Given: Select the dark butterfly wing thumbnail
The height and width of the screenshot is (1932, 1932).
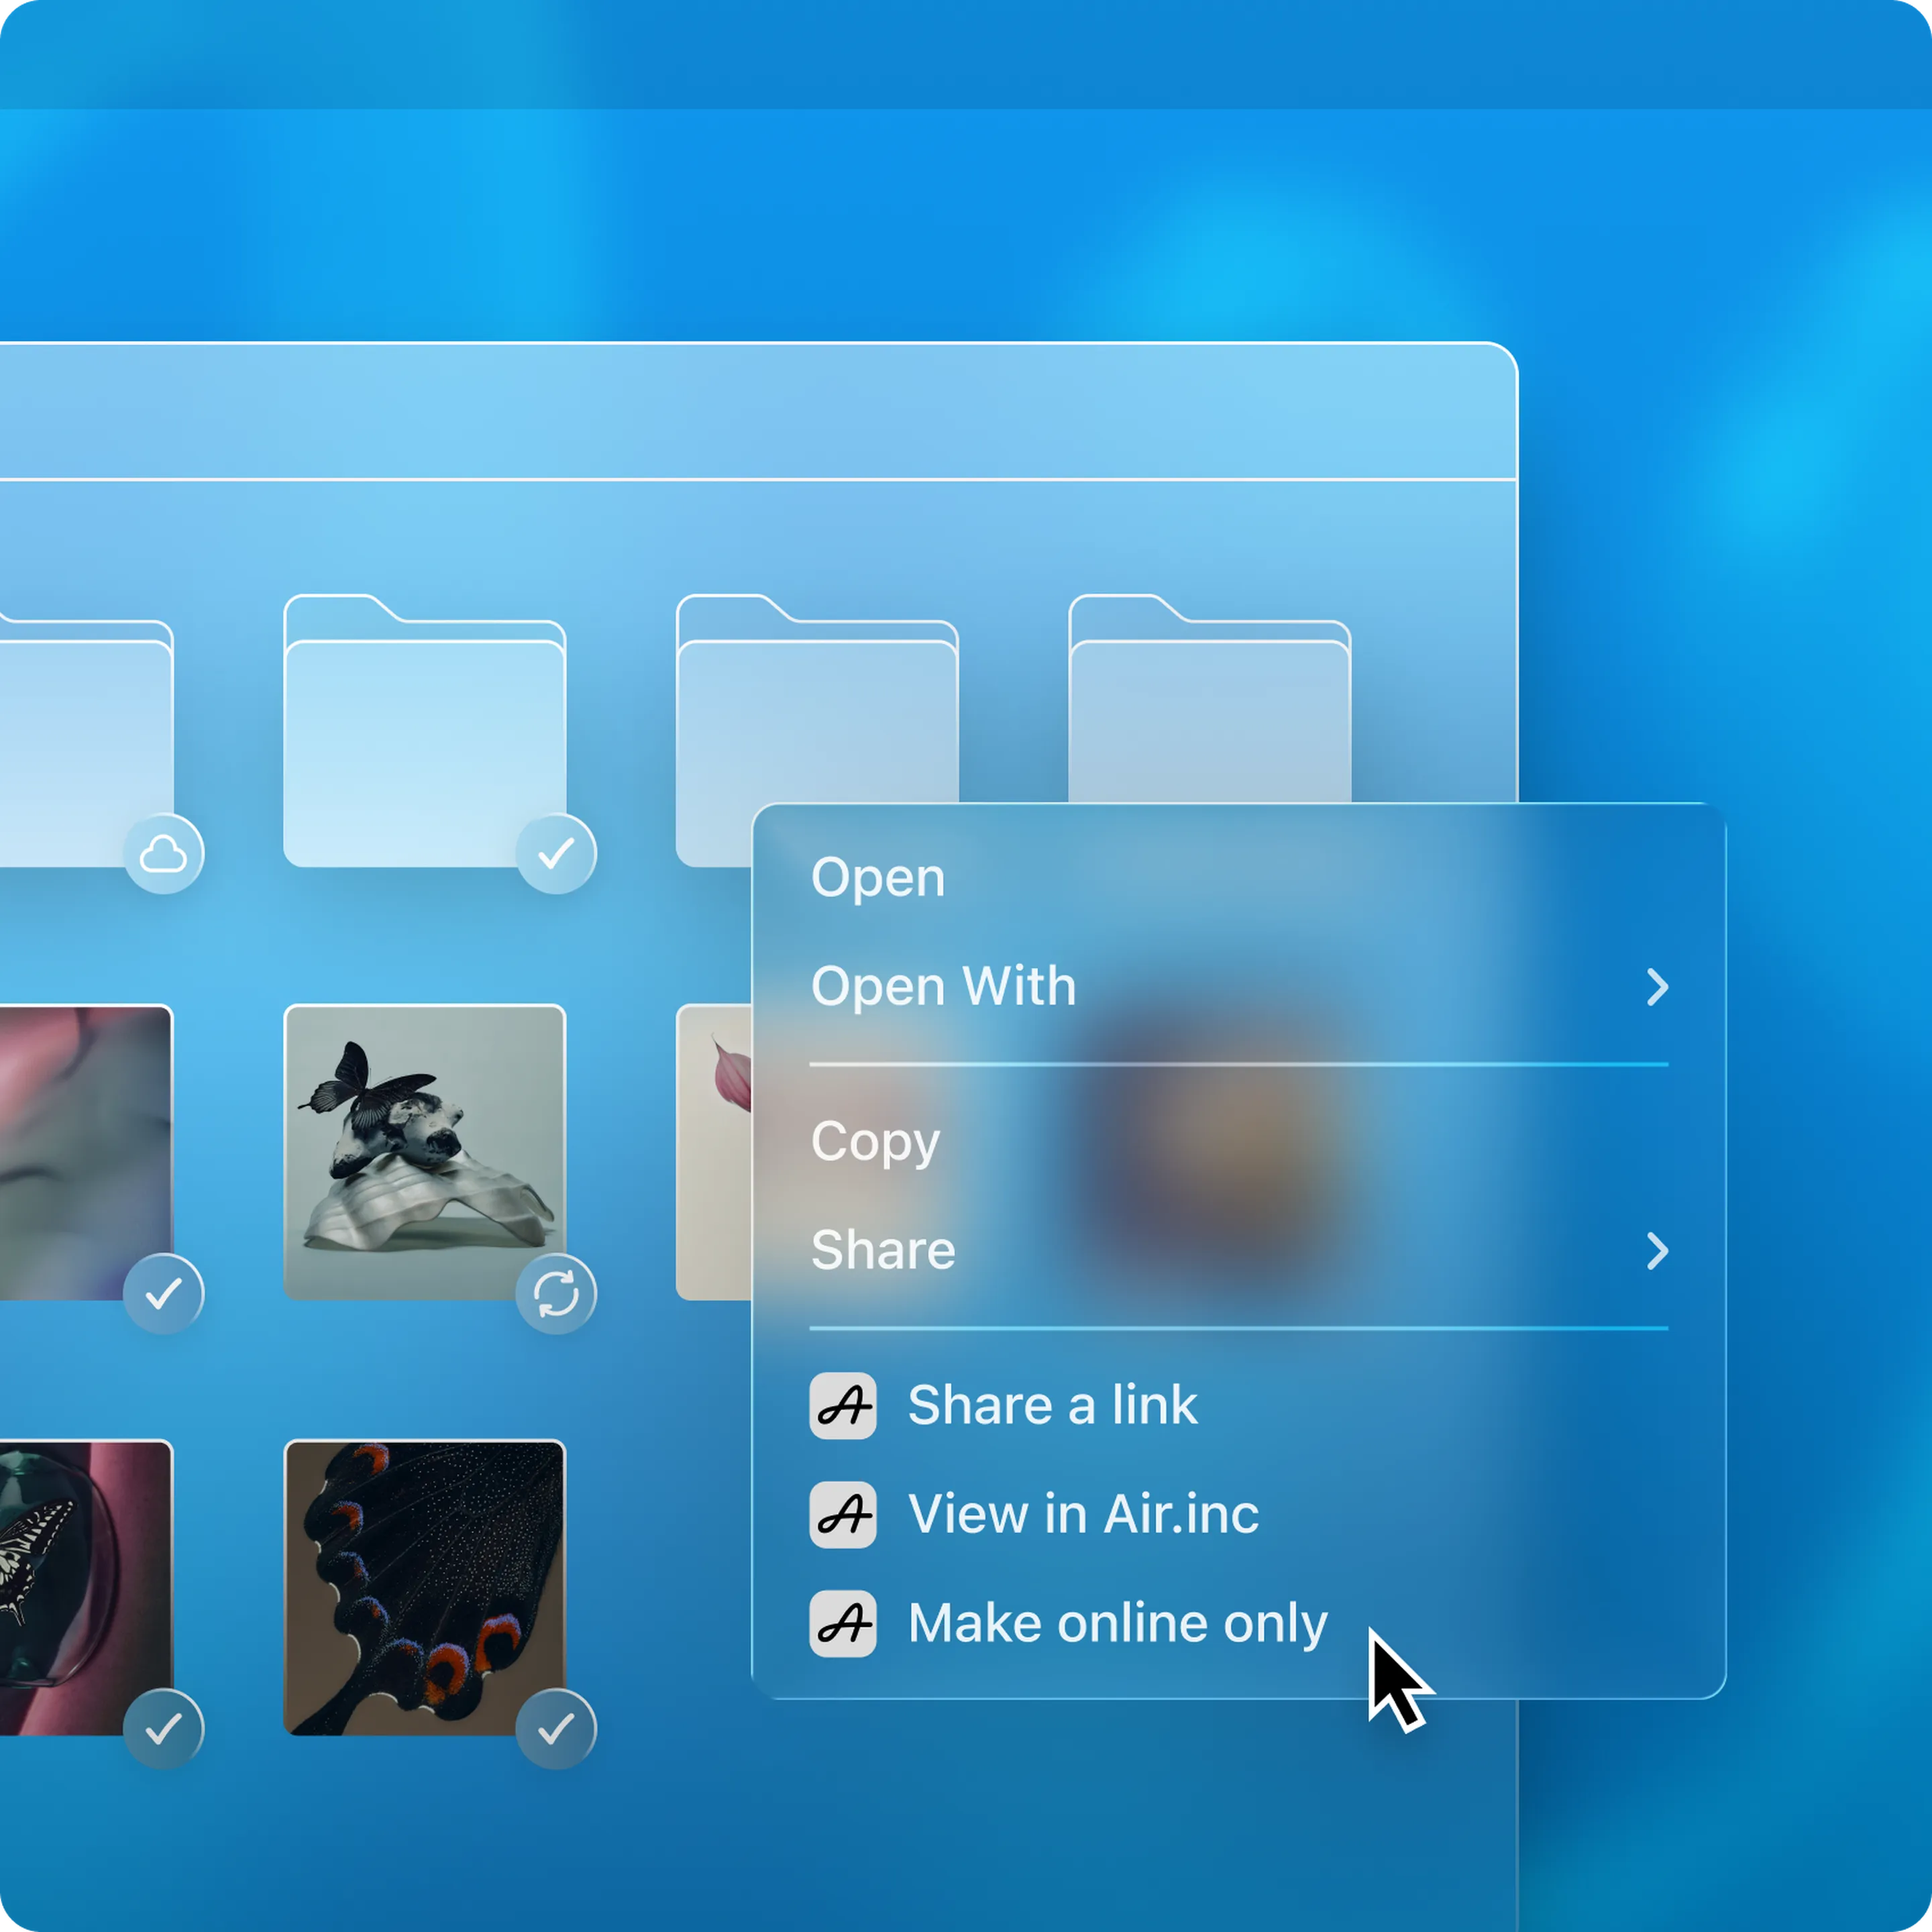Looking at the screenshot, I should tap(424, 1585).
